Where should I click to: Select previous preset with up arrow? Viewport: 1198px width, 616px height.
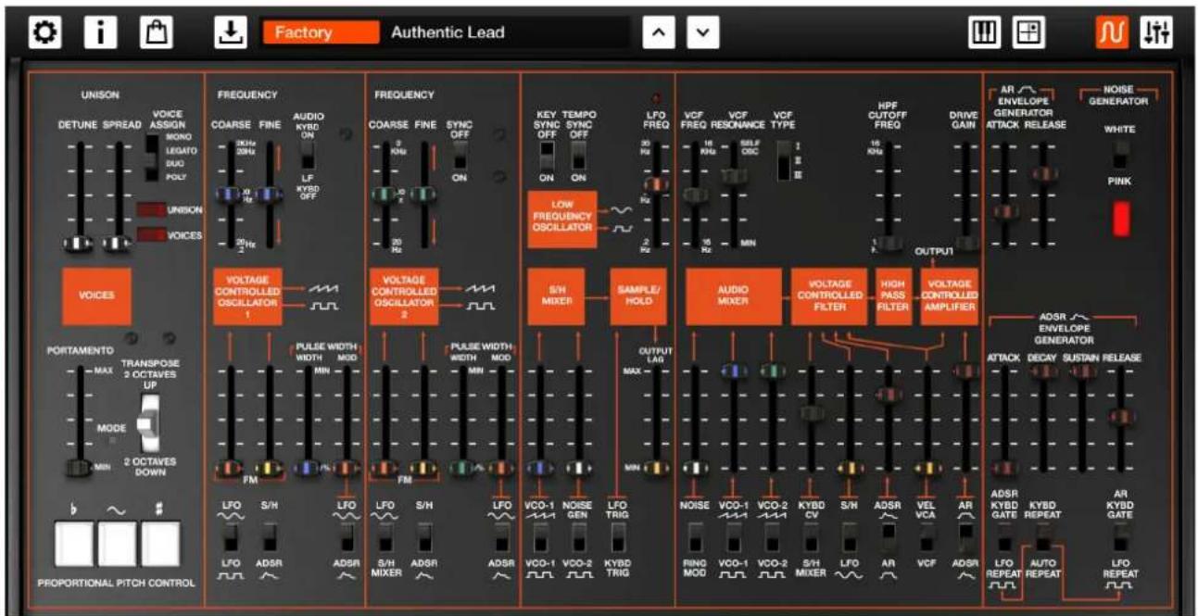[659, 32]
